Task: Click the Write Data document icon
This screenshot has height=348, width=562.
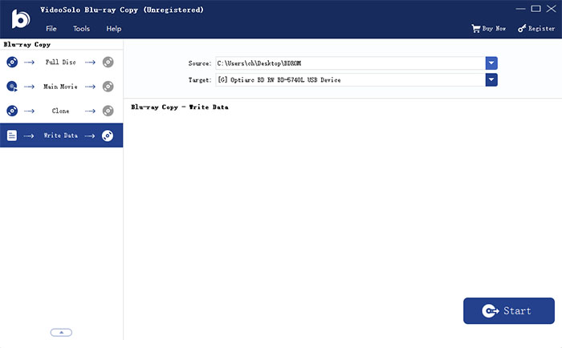Action: click(x=12, y=136)
